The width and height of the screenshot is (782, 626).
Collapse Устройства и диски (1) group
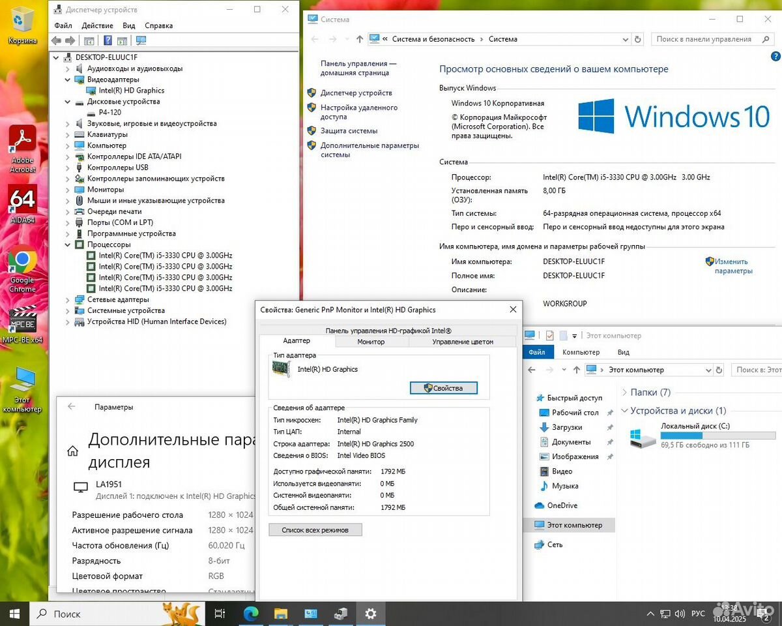625,411
